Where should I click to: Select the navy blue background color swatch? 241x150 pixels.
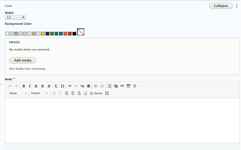click(47, 34)
